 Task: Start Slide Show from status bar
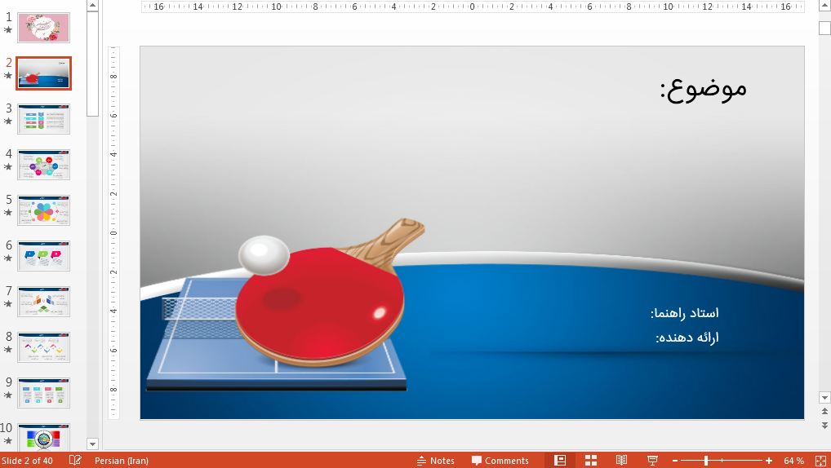coord(652,461)
